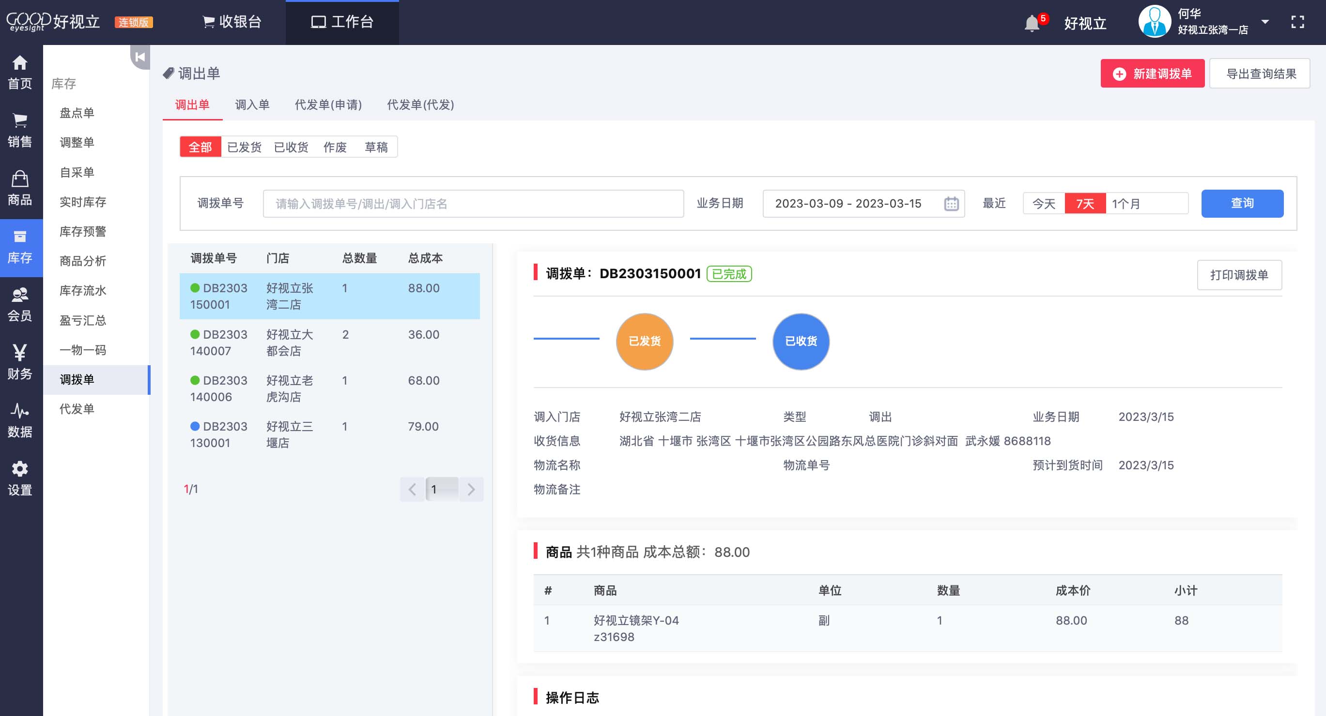
Task: Click the 连锁版 orange badge
Action: (133, 22)
